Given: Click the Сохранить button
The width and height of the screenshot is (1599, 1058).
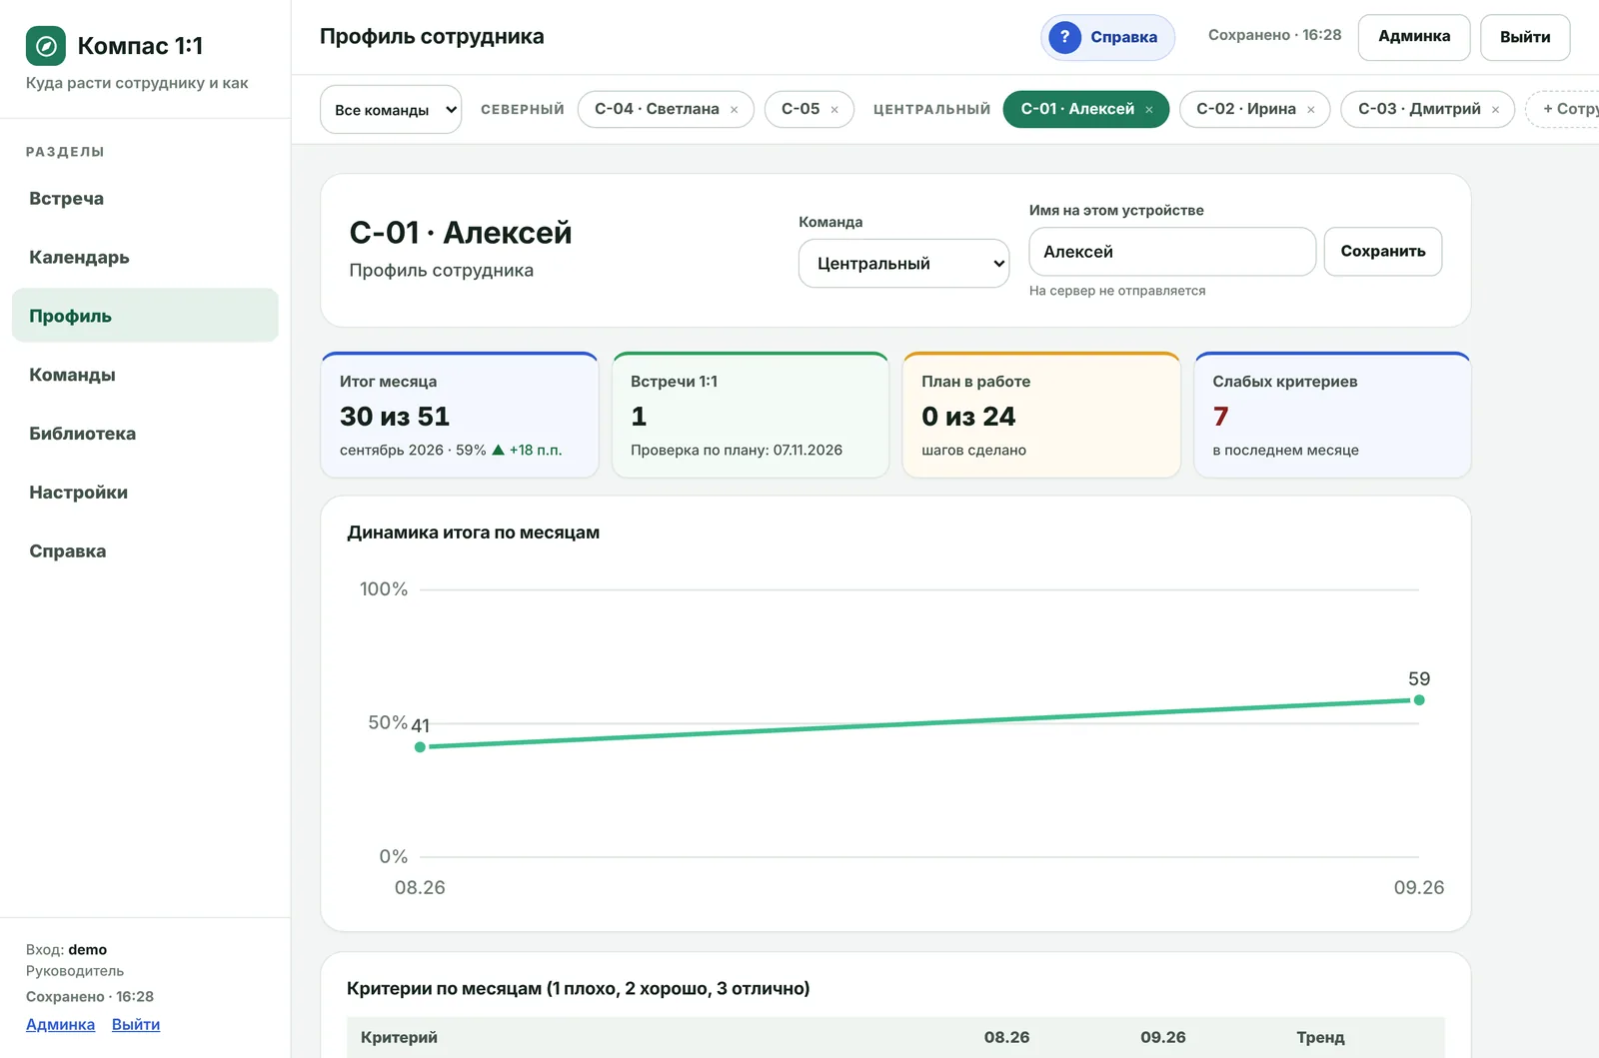Looking at the screenshot, I should (1383, 252).
